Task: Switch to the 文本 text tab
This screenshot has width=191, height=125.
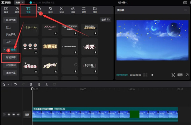Action: (28, 10)
